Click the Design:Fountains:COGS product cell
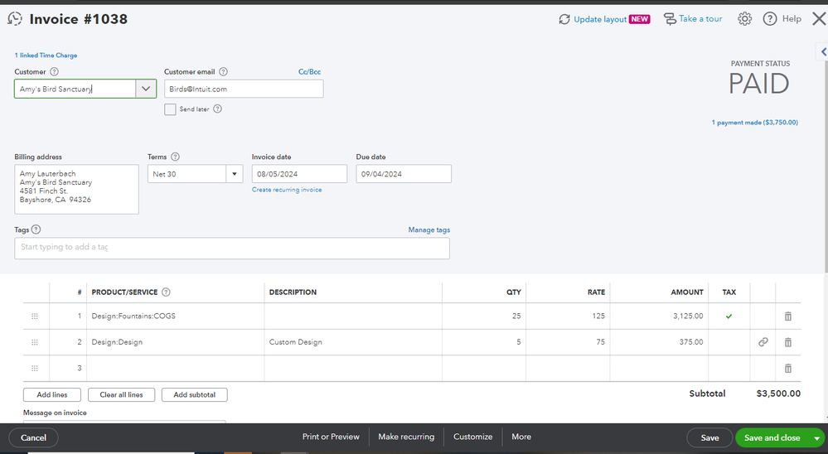 [176, 316]
